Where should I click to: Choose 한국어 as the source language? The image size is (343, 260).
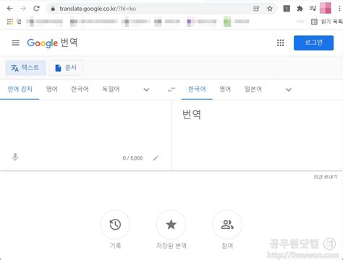coord(80,90)
